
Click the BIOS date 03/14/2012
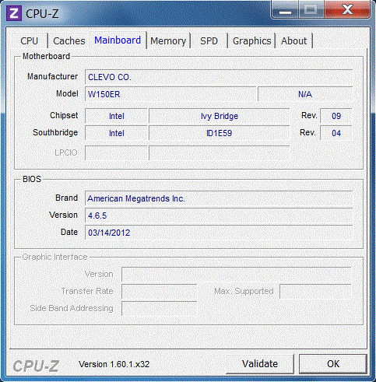(219, 233)
